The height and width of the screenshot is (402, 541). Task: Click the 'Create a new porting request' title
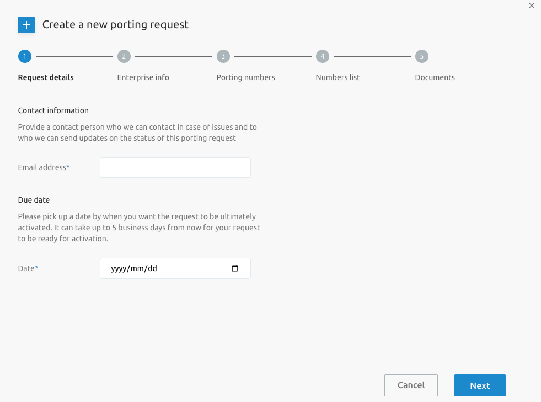[x=115, y=25]
